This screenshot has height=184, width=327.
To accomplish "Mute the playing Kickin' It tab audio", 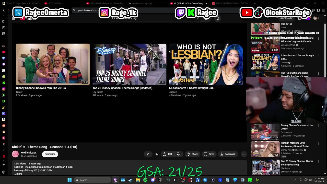I will (x=175, y=3).
